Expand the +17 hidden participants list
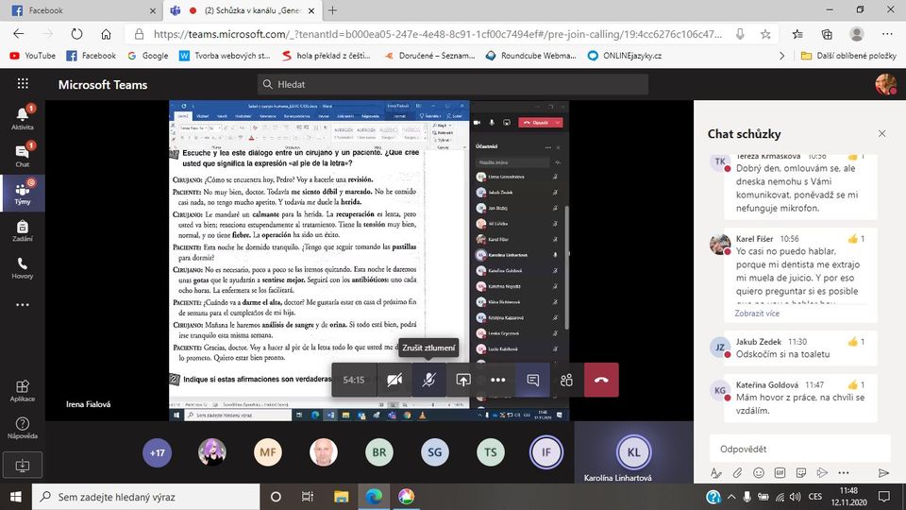The height and width of the screenshot is (510, 906). tap(157, 452)
